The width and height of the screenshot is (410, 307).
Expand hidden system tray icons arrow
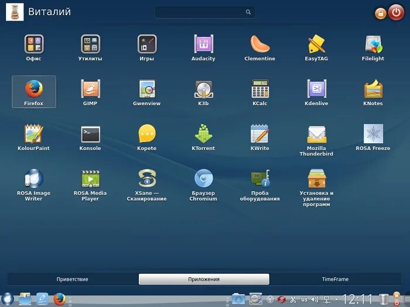click(336, 299)
